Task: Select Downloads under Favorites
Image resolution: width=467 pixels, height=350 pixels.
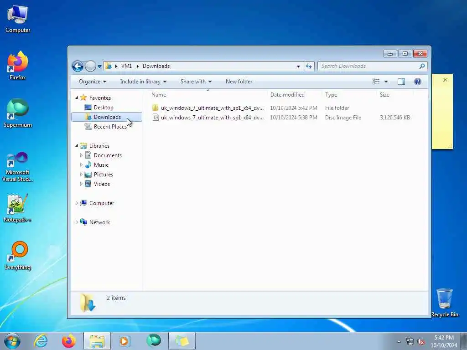Action: [x=107, y=117]
